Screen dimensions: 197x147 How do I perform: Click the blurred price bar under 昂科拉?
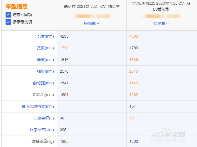(92, 16)
